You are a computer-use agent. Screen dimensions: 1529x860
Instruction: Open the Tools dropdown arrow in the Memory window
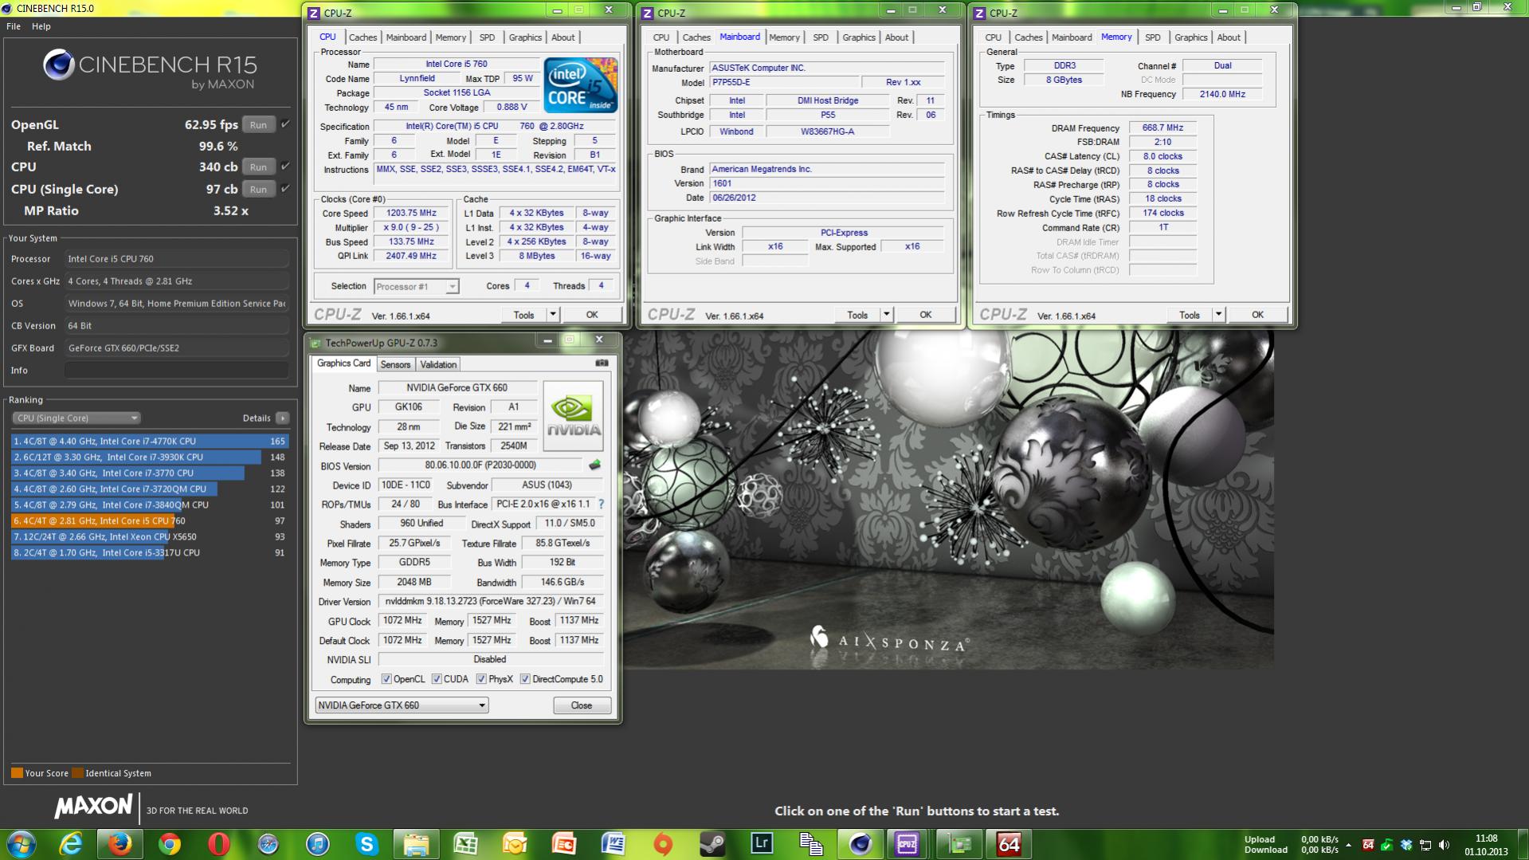pos(1218,315)
